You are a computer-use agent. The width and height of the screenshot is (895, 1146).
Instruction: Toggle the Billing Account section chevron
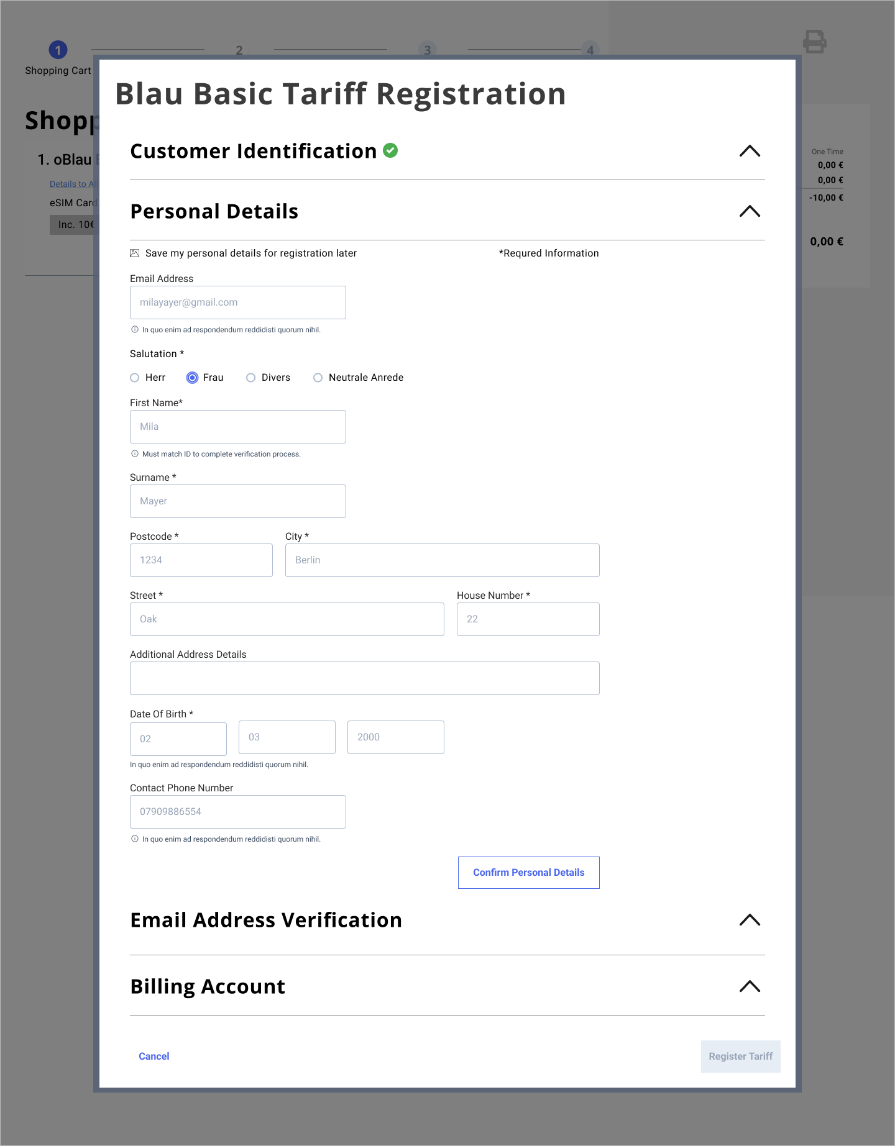tap(750, 986)
